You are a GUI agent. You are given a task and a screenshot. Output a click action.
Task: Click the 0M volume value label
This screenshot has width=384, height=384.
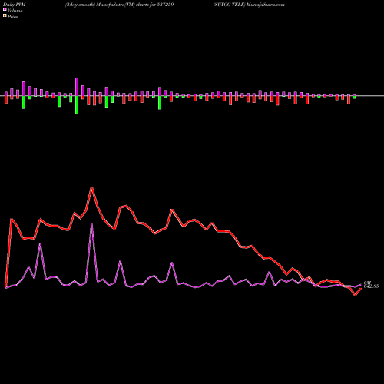coord(367,283)
